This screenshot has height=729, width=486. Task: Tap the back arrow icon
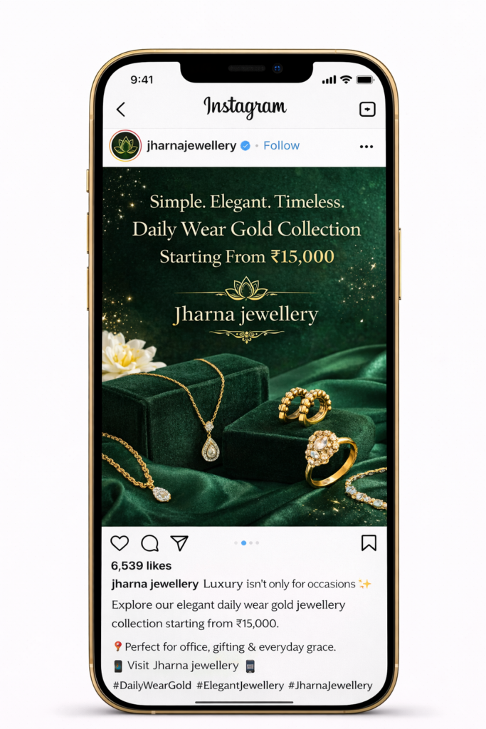(121, 110)
